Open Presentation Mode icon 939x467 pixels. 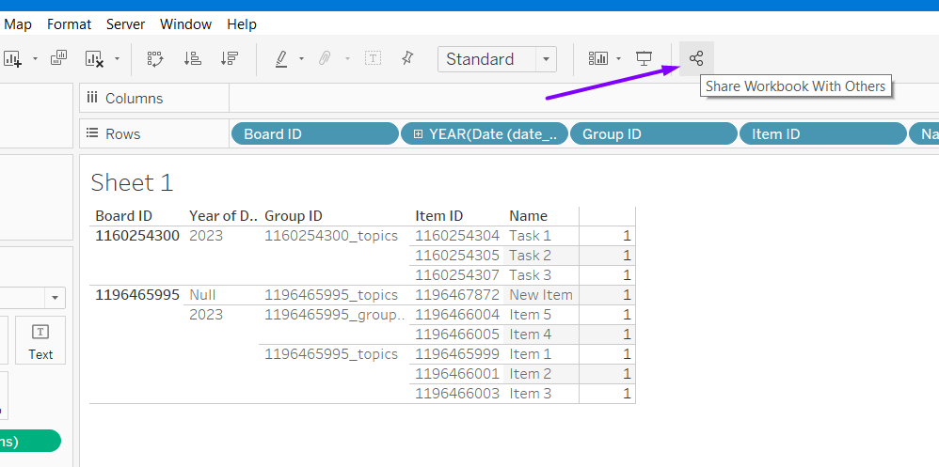(645, 58)
